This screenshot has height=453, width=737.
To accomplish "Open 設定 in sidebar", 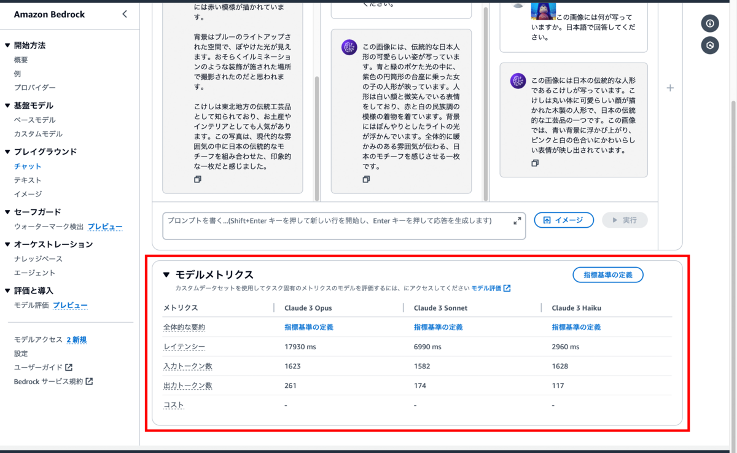I will click(x=21, y=354).
